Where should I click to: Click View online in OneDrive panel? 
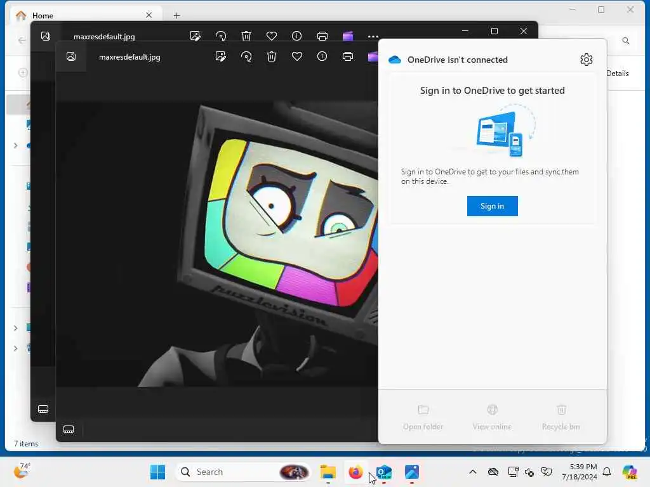pyautogui.click(x=492, y=417)
